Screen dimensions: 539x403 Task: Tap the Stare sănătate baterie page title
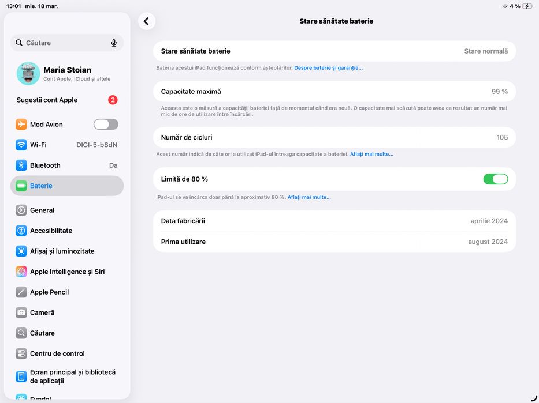click(336, 21)
